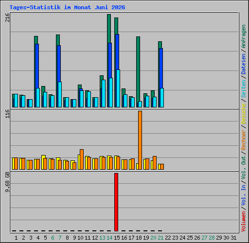This screenshot has width=249, height=243.
Task: Click day label '21' on the x-axis
Action: [x=160, y=238]
